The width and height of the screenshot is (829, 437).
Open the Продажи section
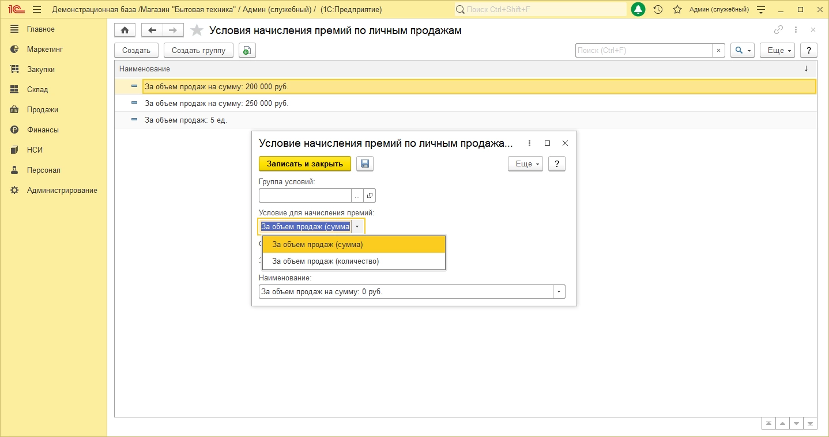[43, 110]
